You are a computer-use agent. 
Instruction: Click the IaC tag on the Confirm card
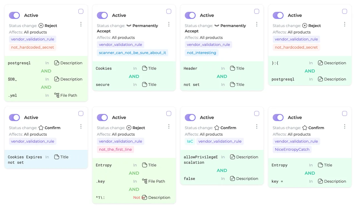click(190, 141)
